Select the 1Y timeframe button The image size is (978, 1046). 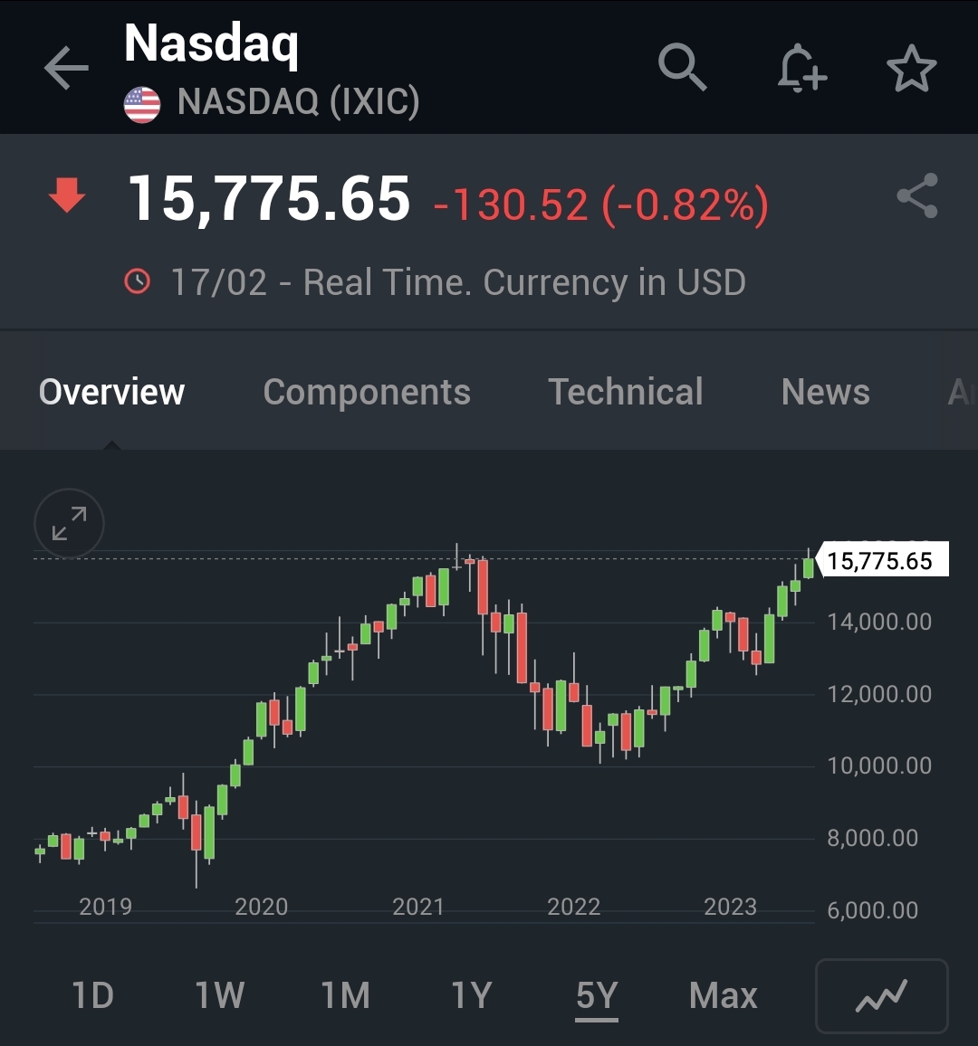click(x=471, y=995)
